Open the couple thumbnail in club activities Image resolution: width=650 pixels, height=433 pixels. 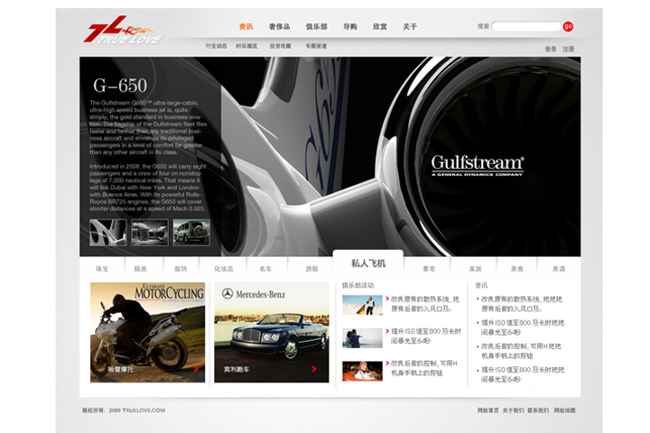click(362, 338)
